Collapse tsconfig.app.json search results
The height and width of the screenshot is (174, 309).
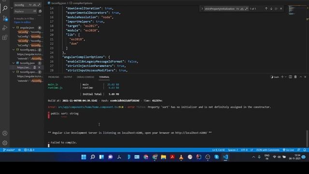point(14,50)
